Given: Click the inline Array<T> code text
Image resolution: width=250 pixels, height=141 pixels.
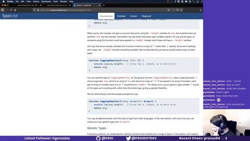Looking at the screenshot, I should [x=125, y=122].
